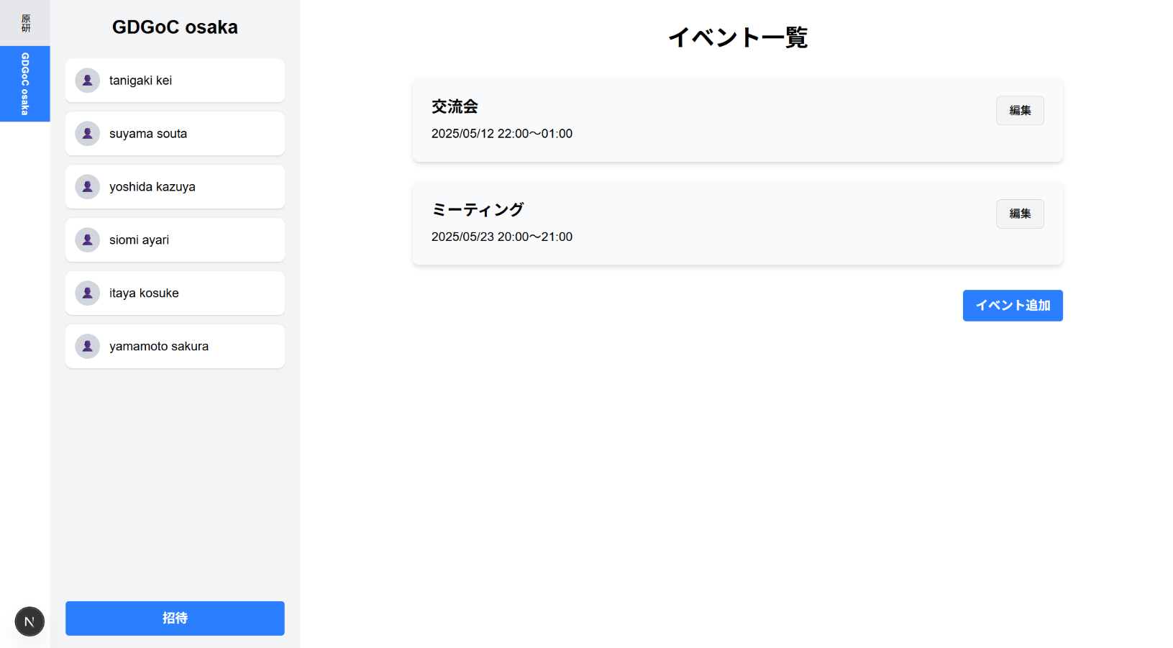1173x648 pixels.
Task: Switch to the 原研 group tab
Action: tap(25, 23)
